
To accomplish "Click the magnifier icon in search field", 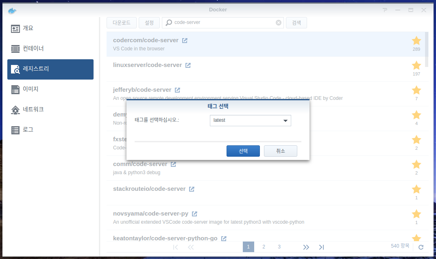I will point(169,23).
